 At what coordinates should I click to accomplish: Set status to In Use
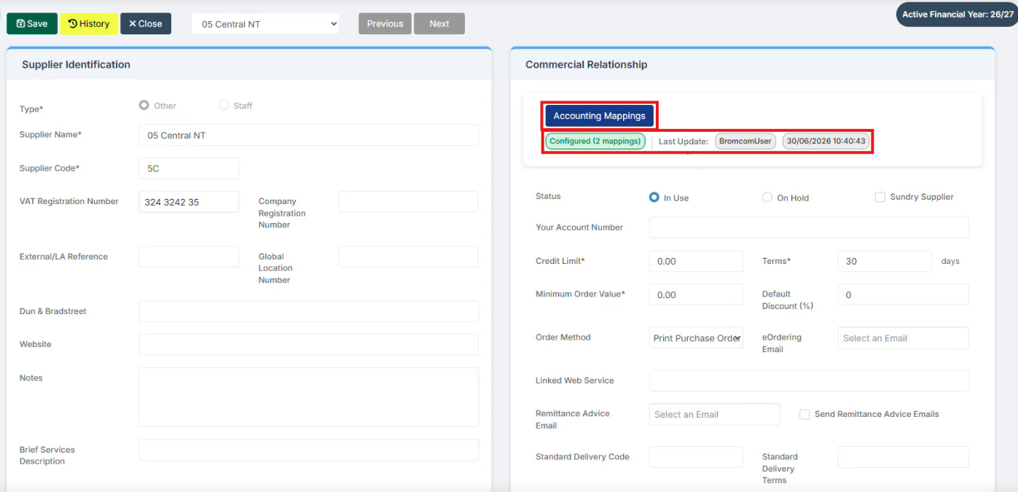654,197
